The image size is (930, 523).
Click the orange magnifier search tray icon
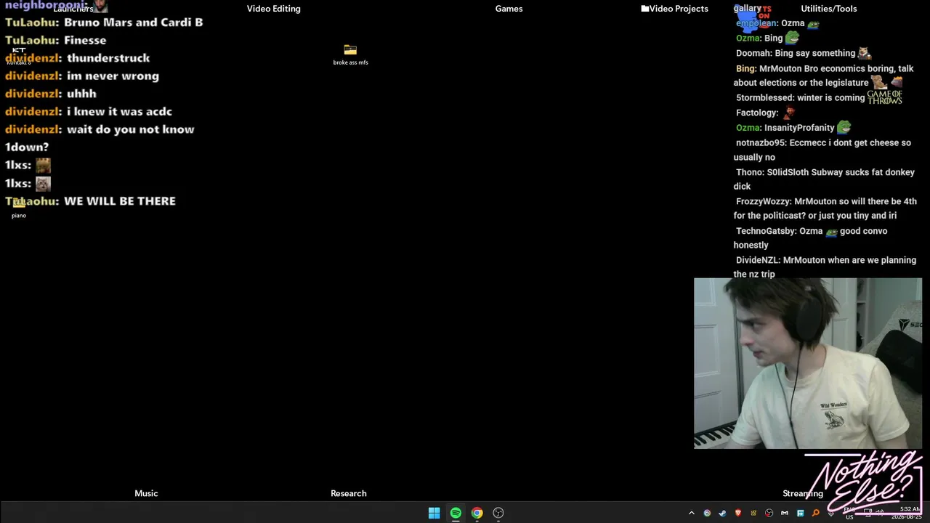pyautogui.click(x=816, y=513)
